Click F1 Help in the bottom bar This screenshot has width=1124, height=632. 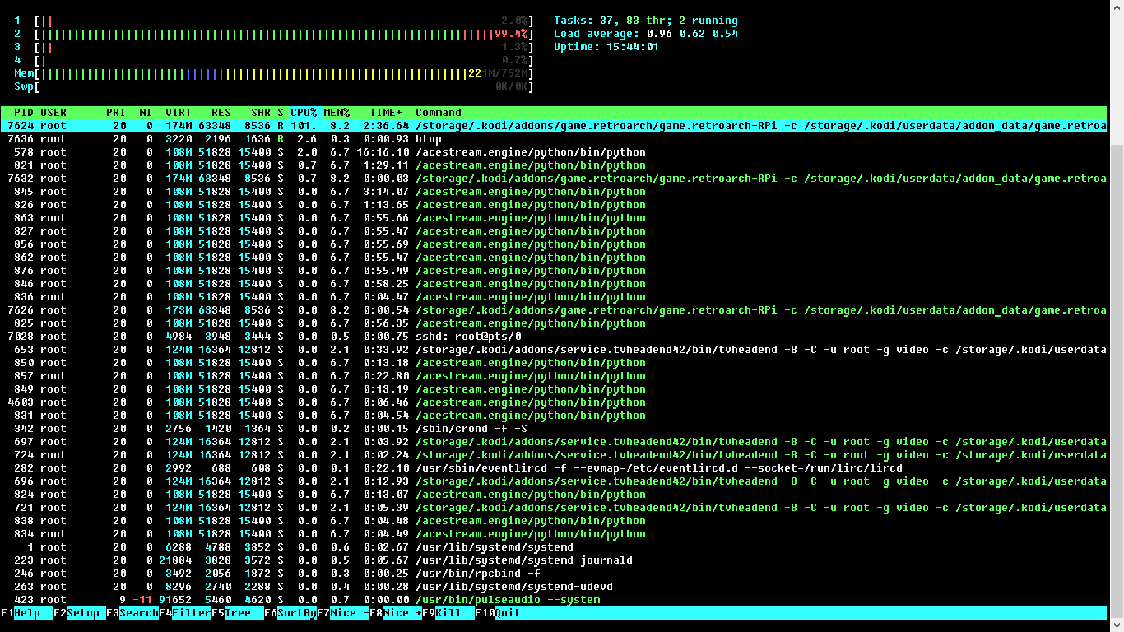pyautogui.click(x=26, y=613)
